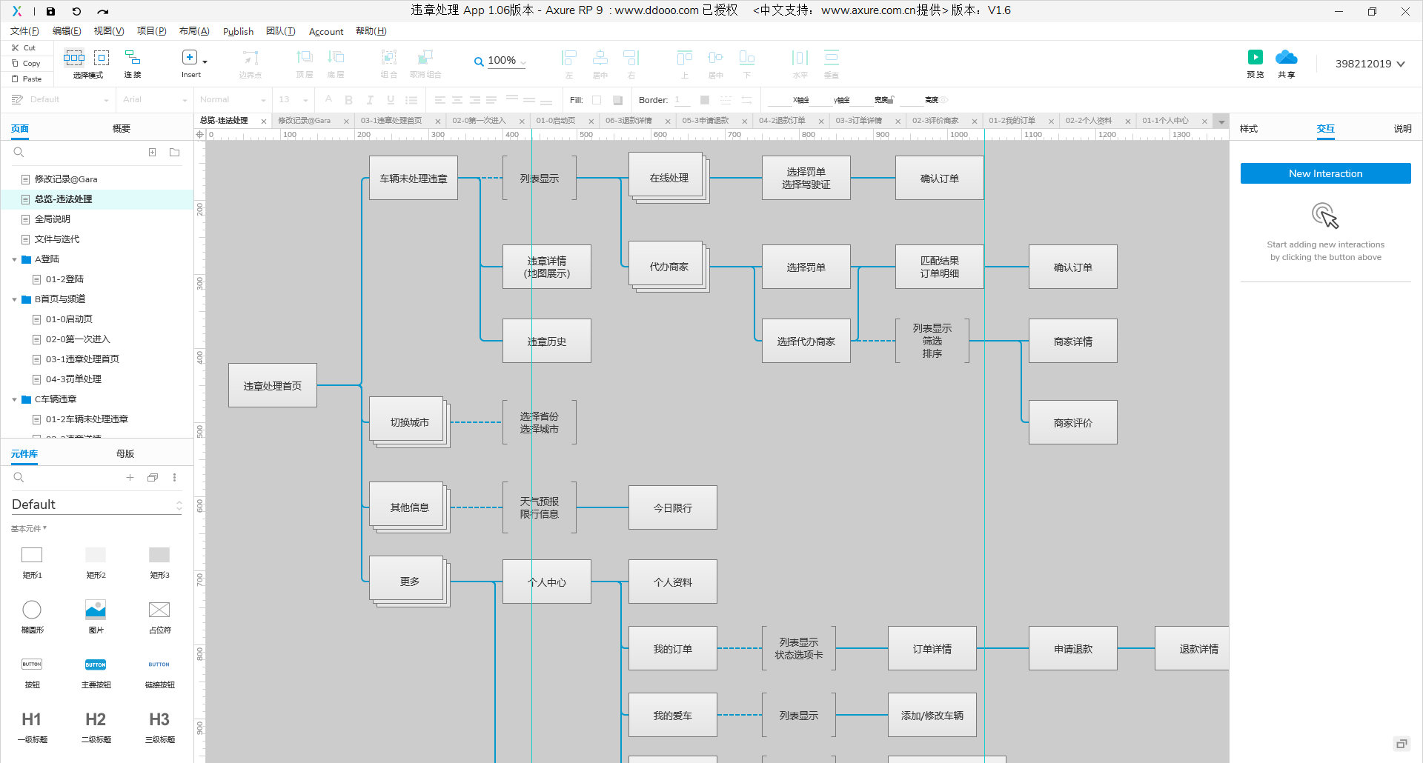Select the Connect (连接) tool
This screenshot has height=763, width=1423.
pyautogui.click(x=133, y=58)
